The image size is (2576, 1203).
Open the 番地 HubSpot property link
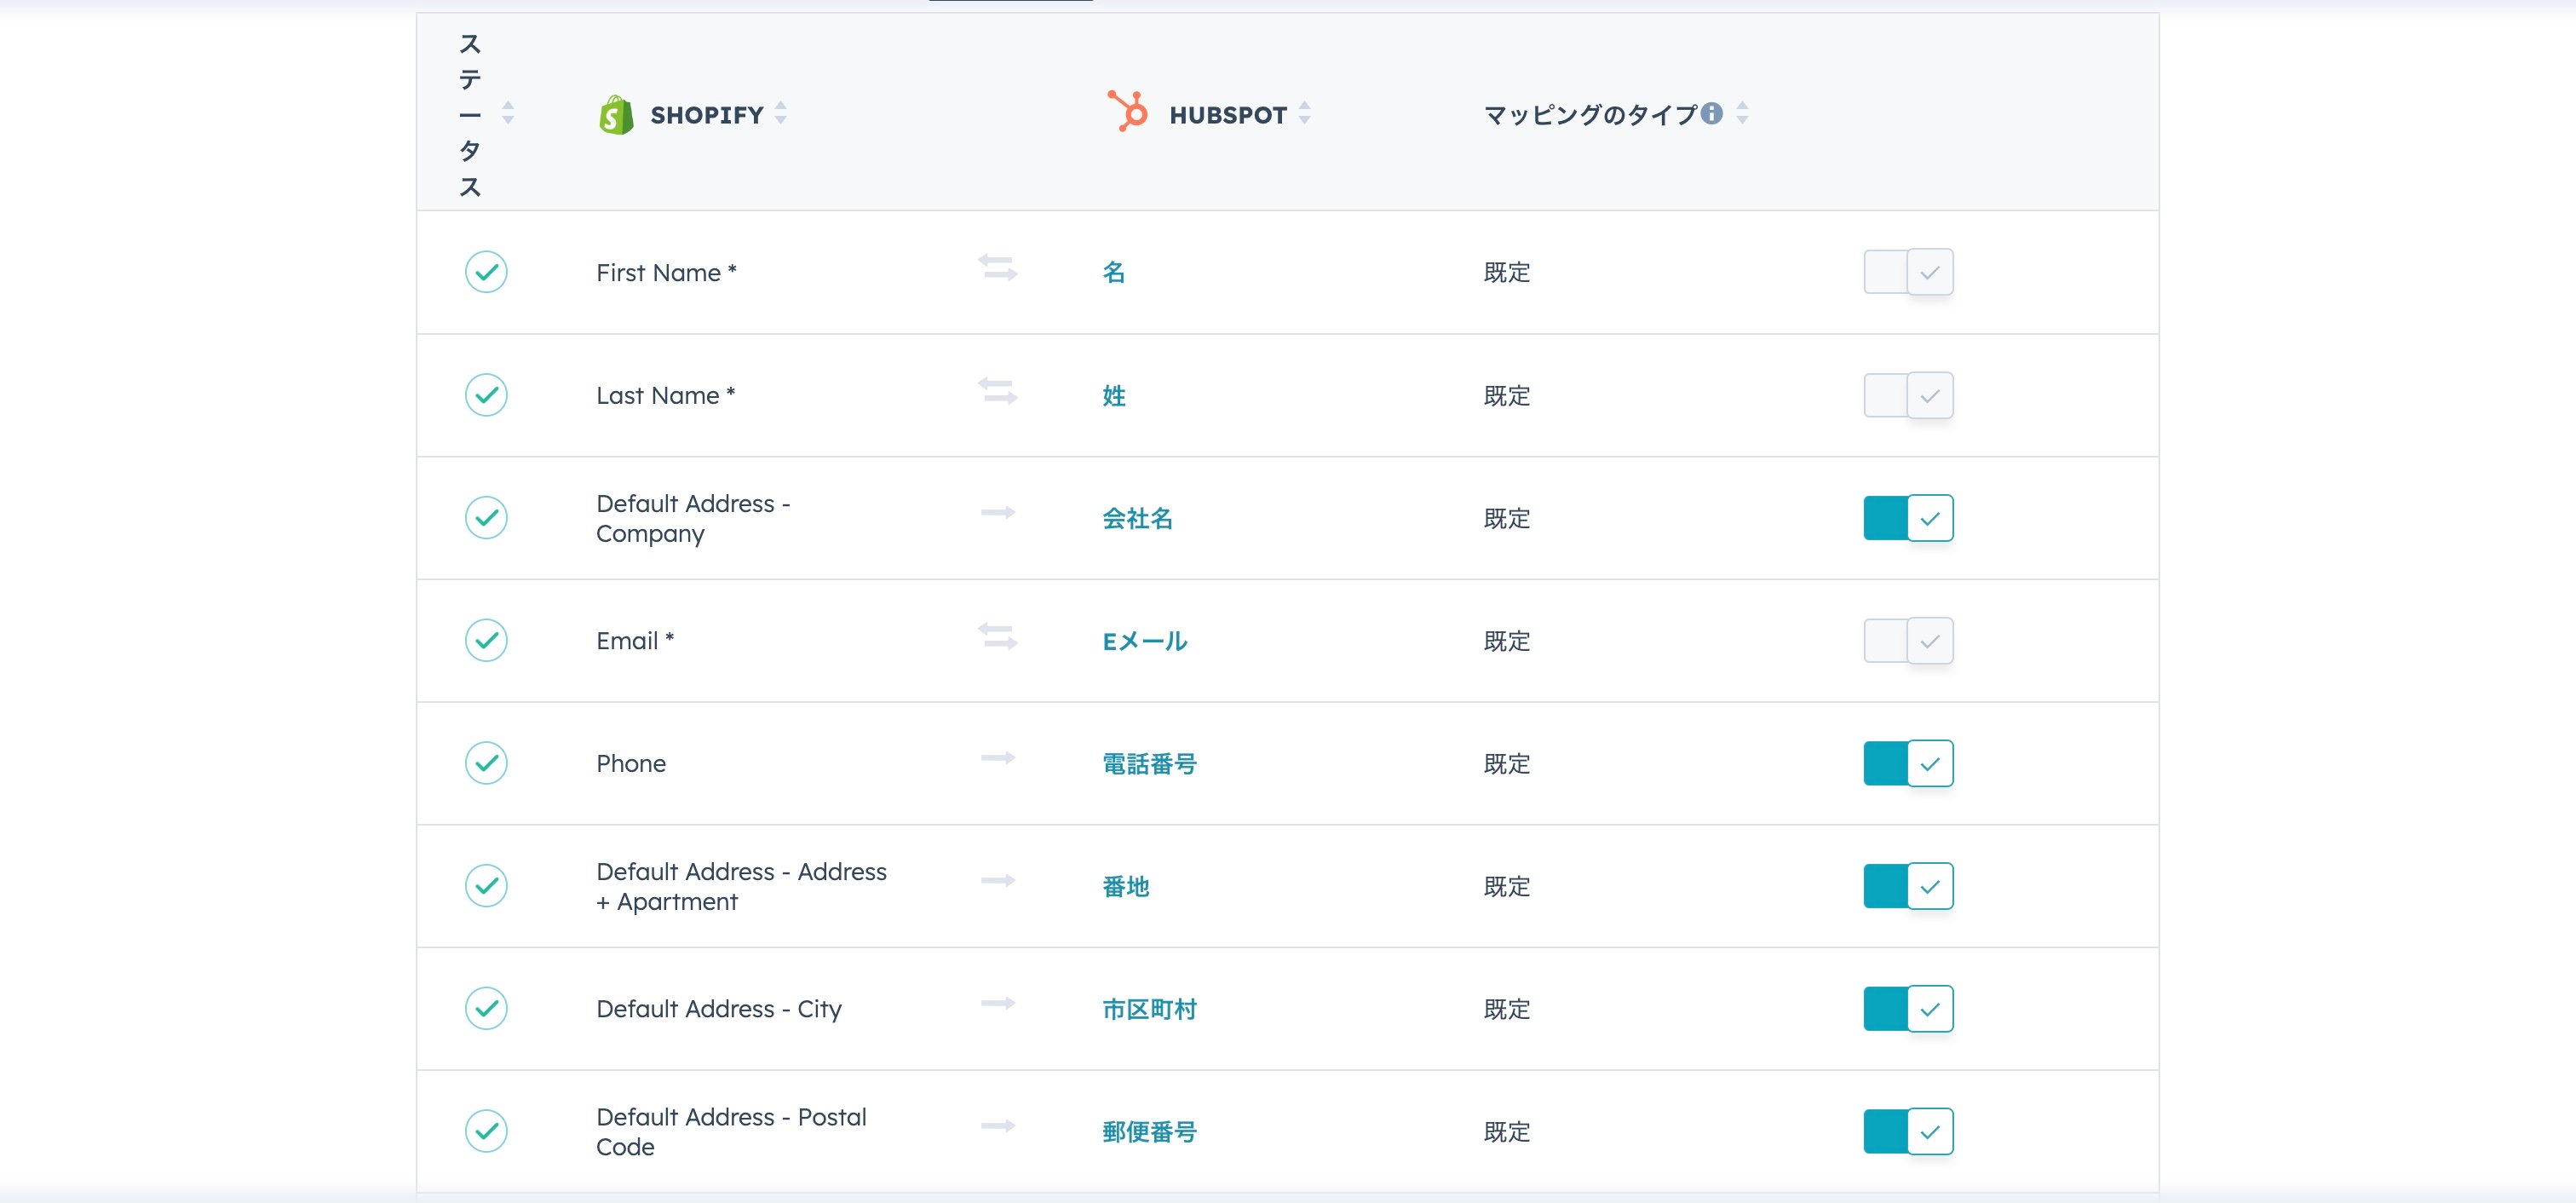pyautogui.click(x=1125, y=886)
